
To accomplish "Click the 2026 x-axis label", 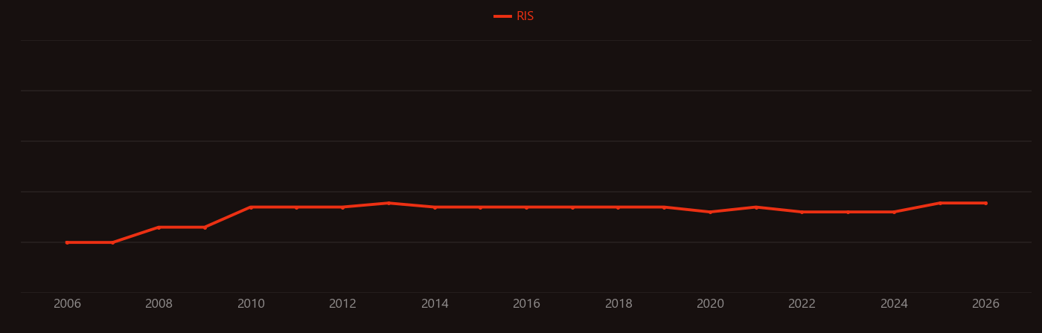I will pyautogui.click(x=986, y=304).
